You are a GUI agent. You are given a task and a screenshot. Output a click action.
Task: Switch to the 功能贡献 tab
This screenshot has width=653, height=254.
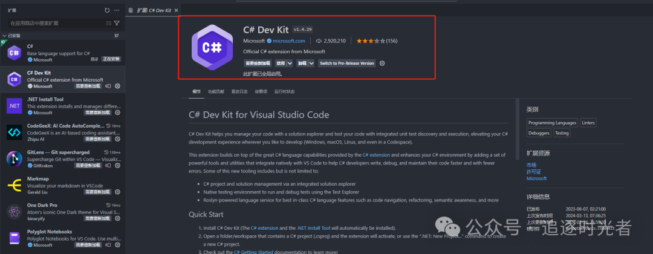point(216,91)
